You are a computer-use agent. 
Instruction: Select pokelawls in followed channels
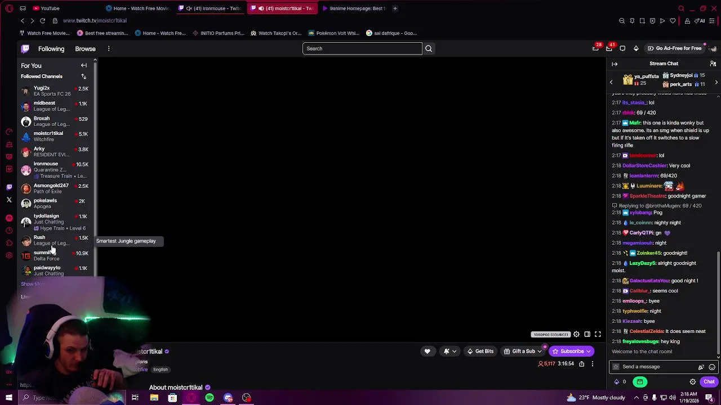pyautogui.click(x=55, y=204)
